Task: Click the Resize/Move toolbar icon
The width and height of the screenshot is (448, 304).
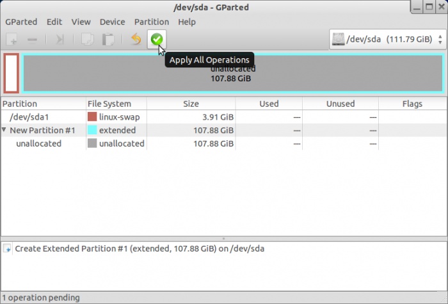Action: click(60, 39)
